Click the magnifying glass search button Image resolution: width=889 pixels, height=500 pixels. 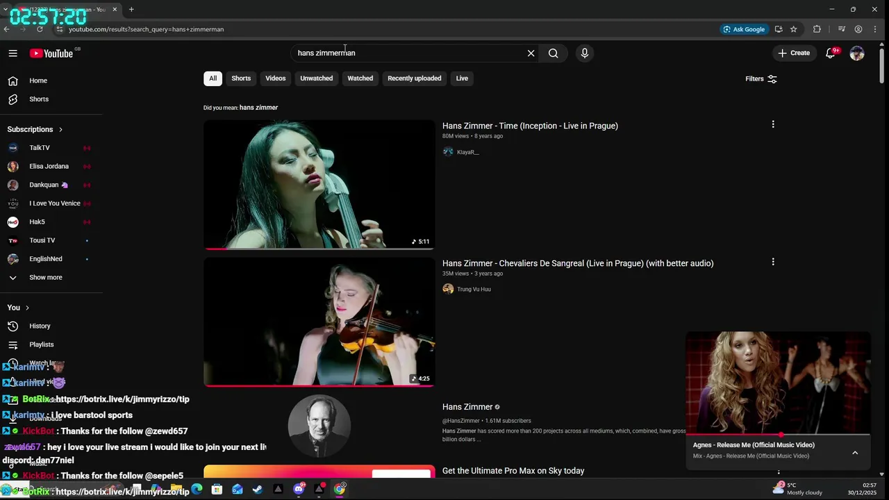(x=553, y=53)
